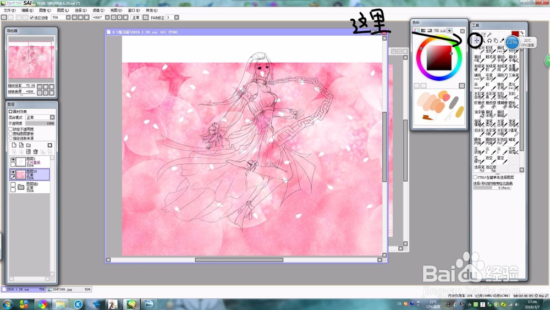This screenshot has width=550, height=310.
Task: Toggle RGB slider panel display
Action: click(423, 30)
